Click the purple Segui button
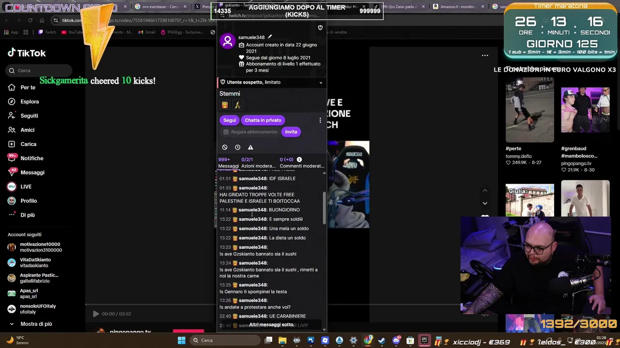Image resolution: width=620 pixels, height=348 pixels. pos(230,120)
